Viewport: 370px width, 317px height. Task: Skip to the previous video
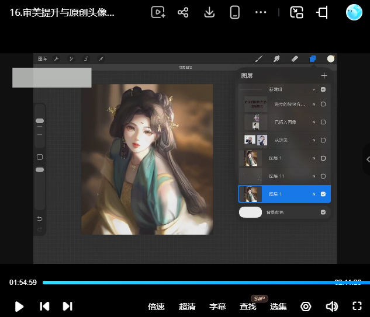tap(44, 306)
